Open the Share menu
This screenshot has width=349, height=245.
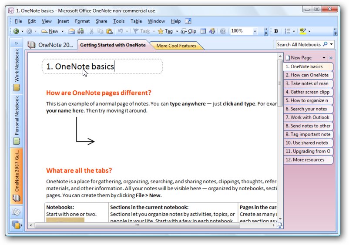[101, 21]
